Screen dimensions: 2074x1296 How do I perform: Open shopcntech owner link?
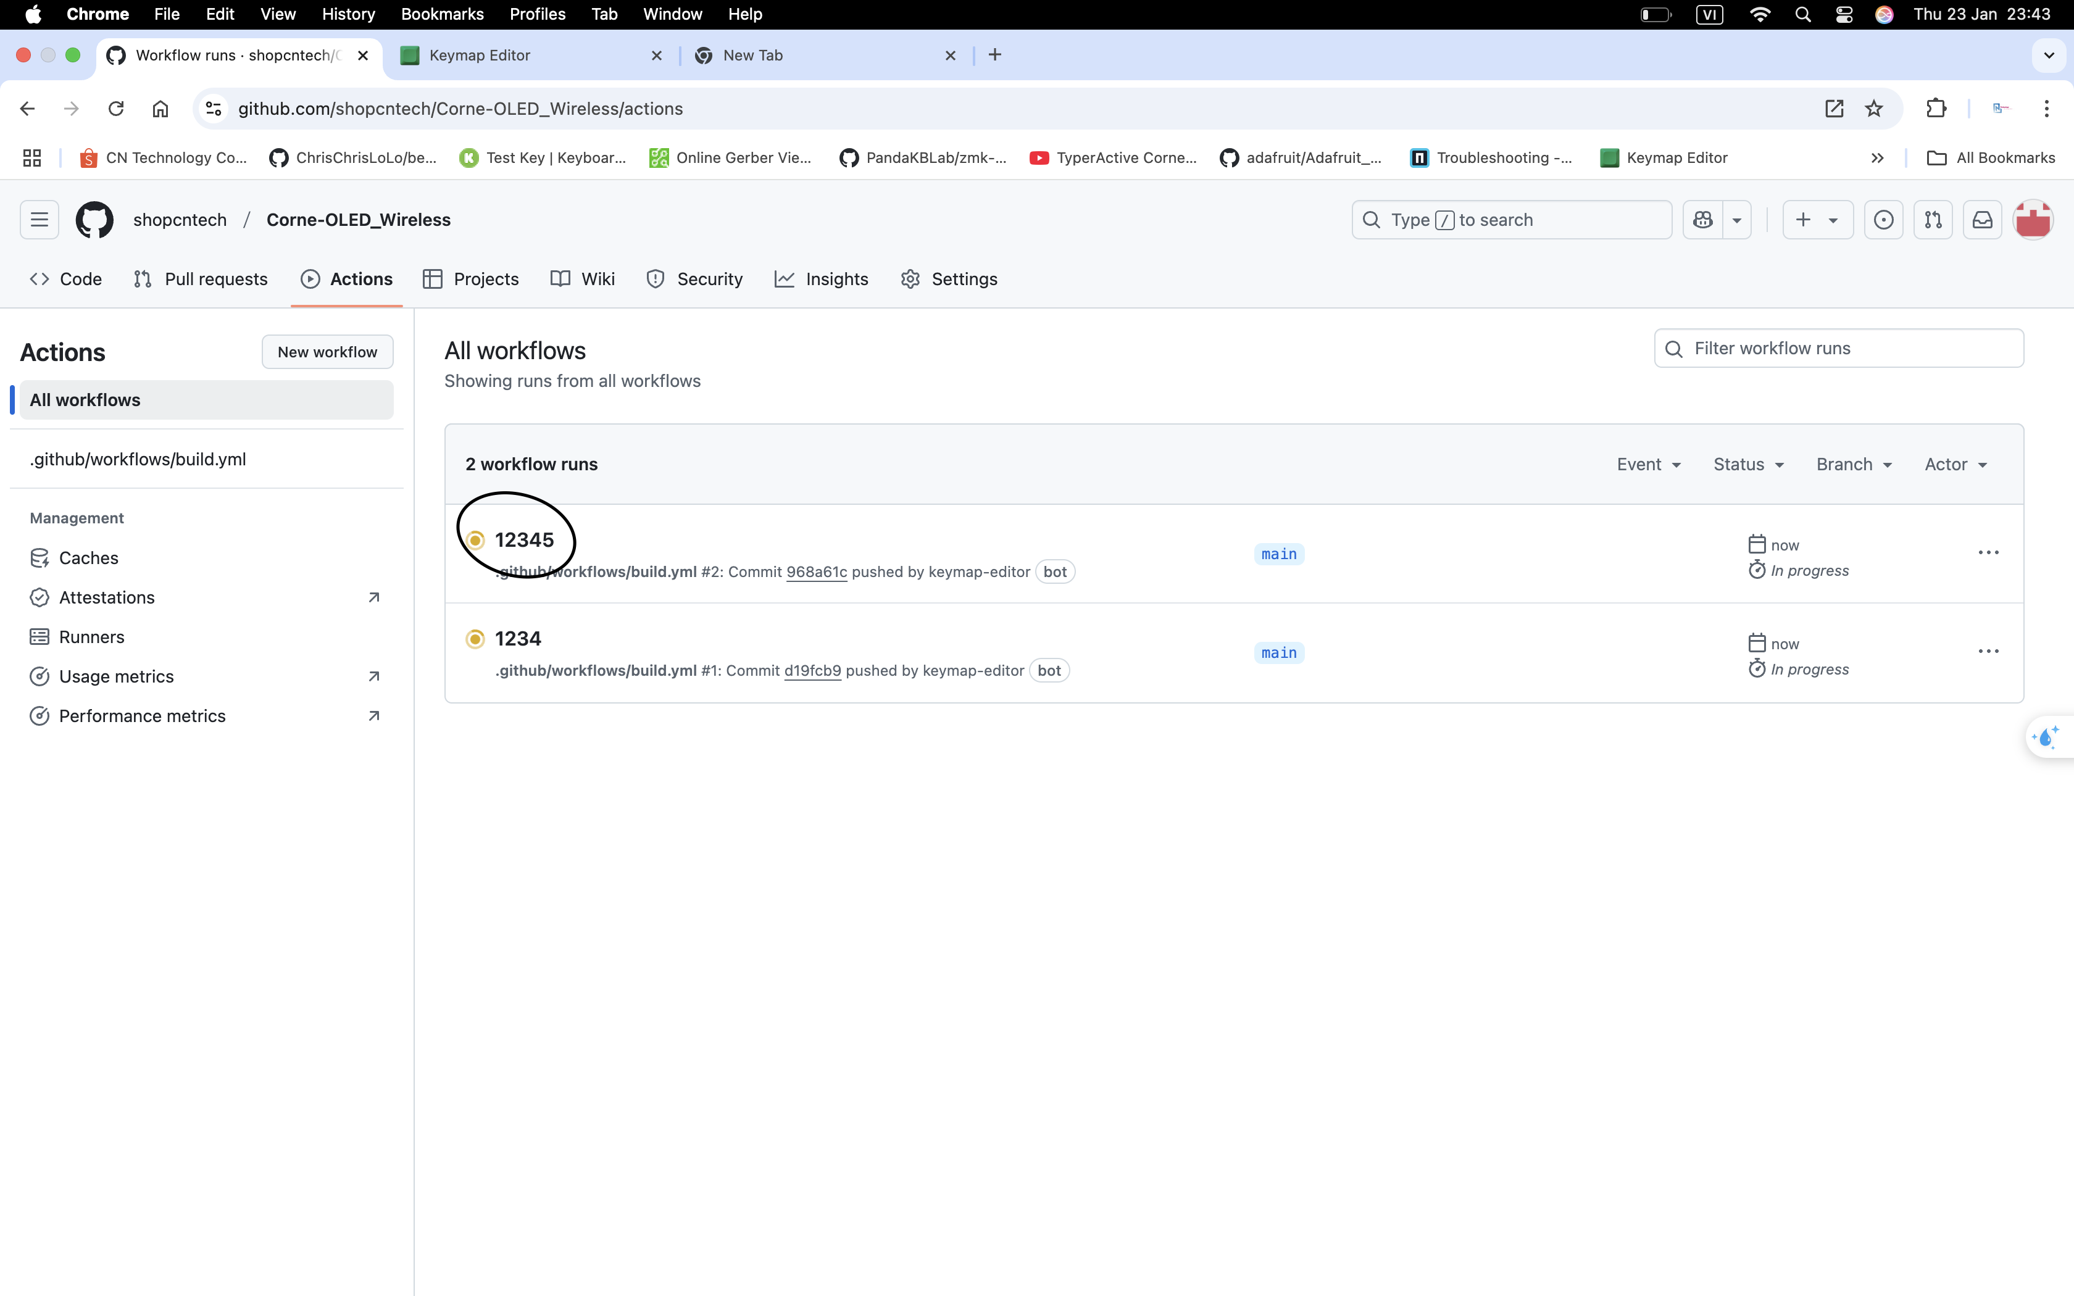180,220
